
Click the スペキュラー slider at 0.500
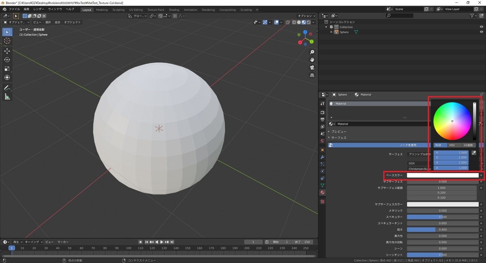click(443, 217)
